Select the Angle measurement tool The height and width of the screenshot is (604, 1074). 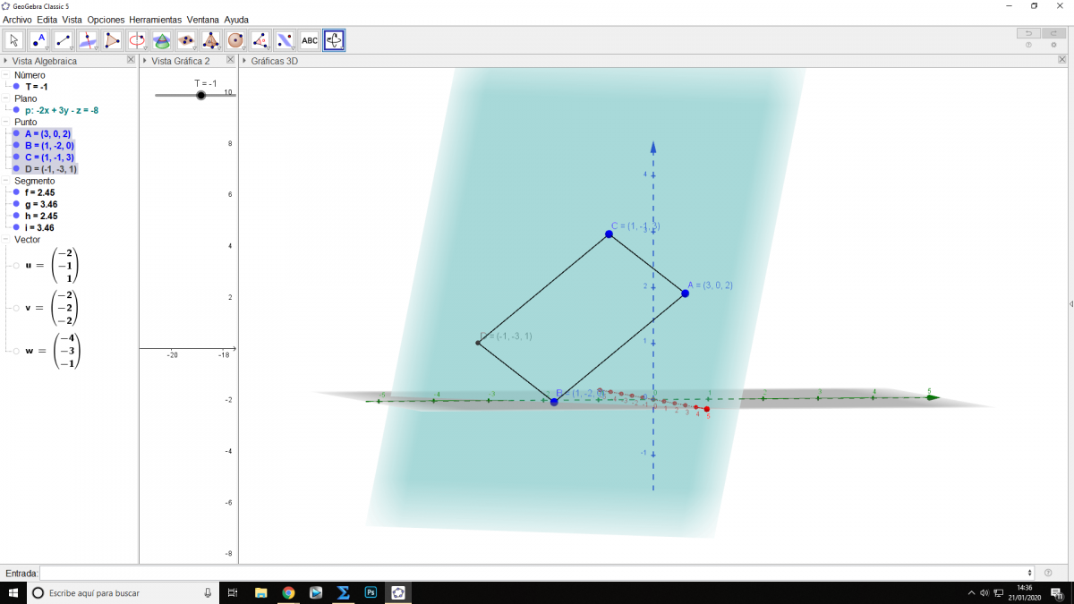coord(260,40)
